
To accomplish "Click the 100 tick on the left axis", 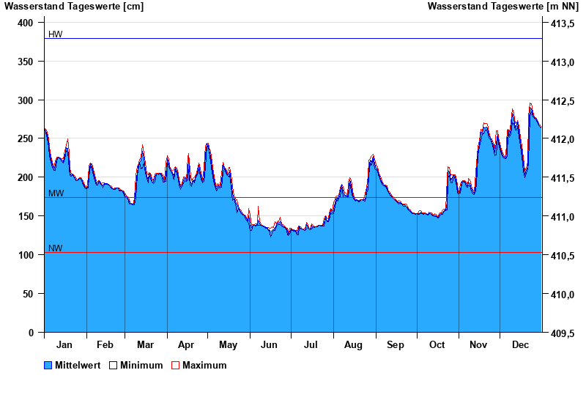I will pos(26,255).
